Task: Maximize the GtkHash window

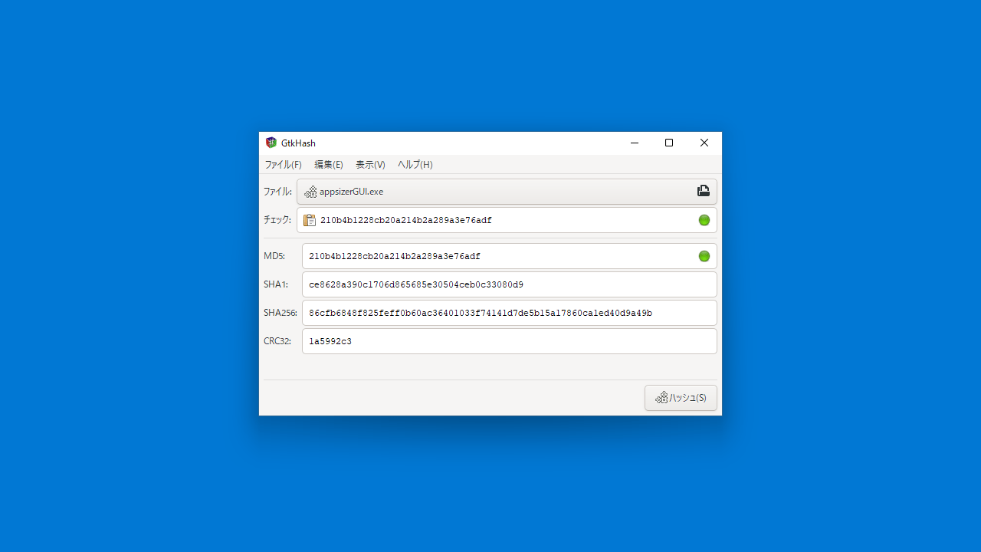Action: pyautogui.click(x=669, y=143)
